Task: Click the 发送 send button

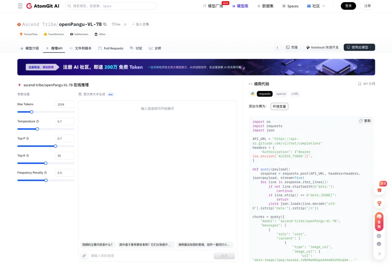Action: coord(224,256)
